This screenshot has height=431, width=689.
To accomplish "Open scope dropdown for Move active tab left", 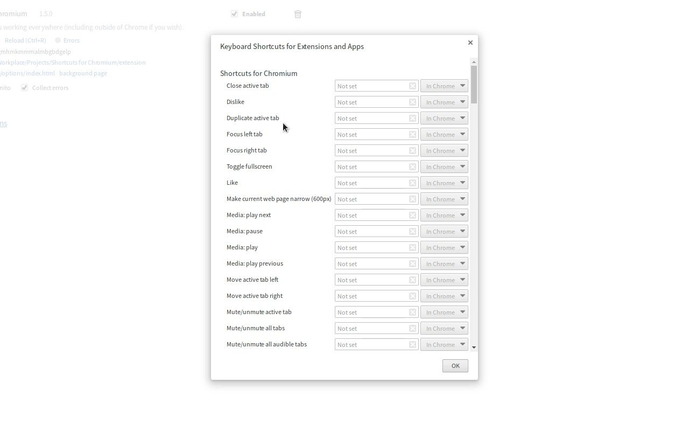I will coord(444,280).
